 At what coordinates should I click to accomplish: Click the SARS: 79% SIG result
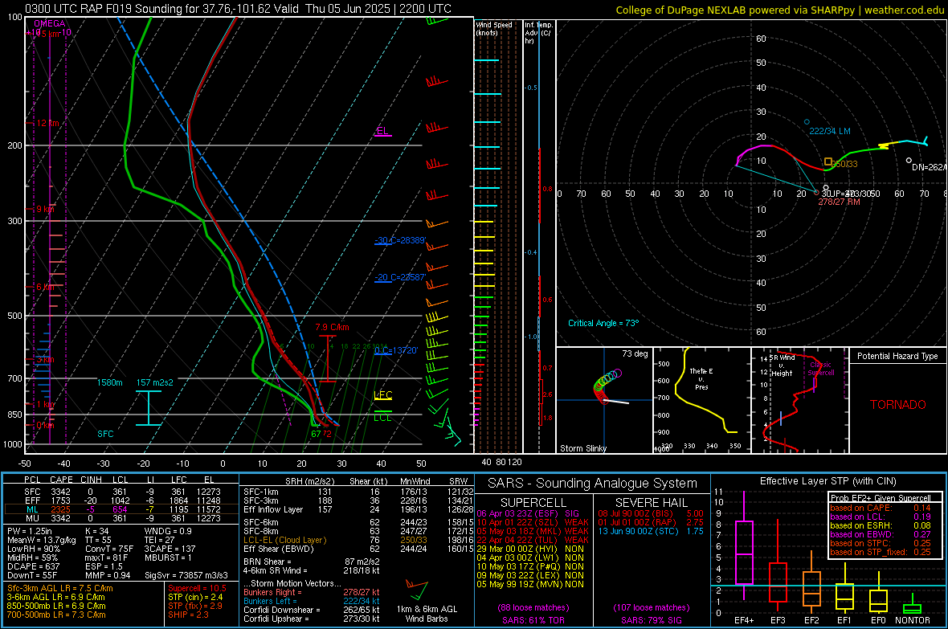click(651, 620)
